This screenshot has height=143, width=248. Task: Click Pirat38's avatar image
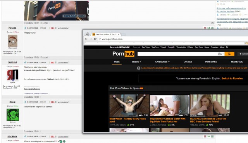click(13, 41)
